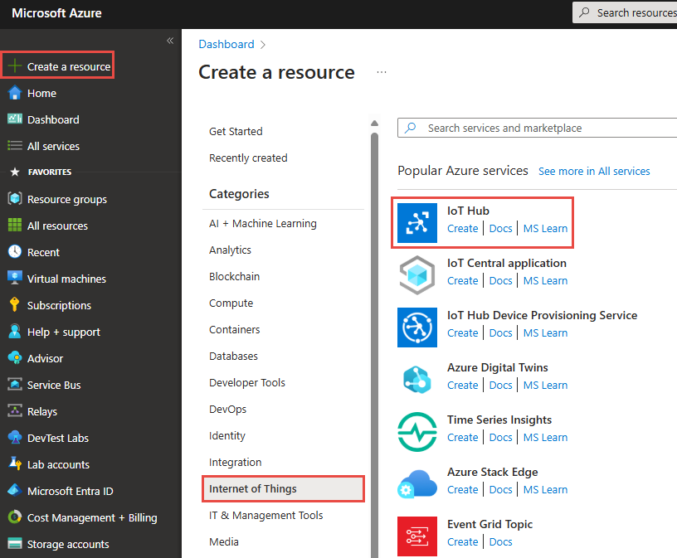Select the Identity category
Image resolution: width=677 pixels, height=558 pixels.
click(x=227, y=435)
